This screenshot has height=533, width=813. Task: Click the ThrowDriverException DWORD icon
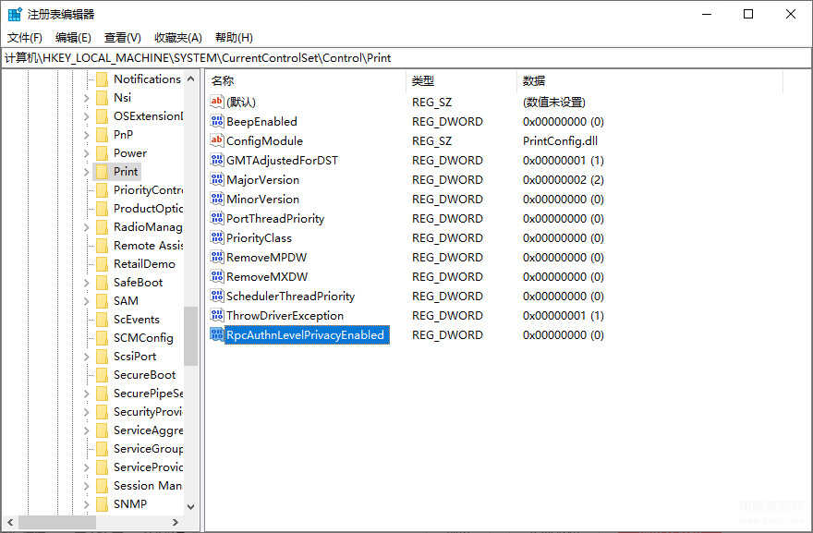click(217, 315)
